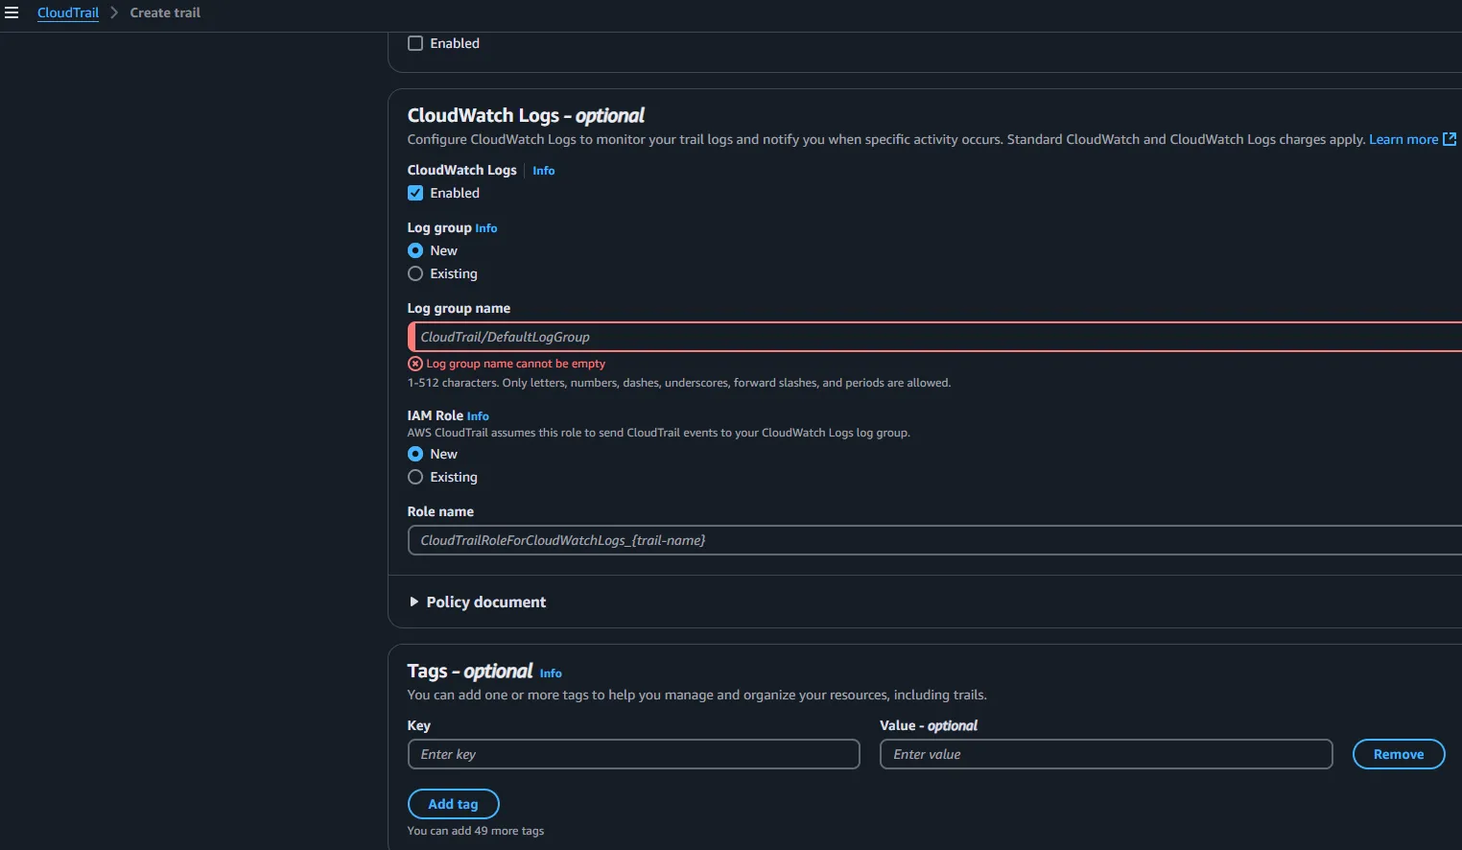This screenshot has width=1462, height=850.
Task: Select New under Log group
Action: (415, 250)
